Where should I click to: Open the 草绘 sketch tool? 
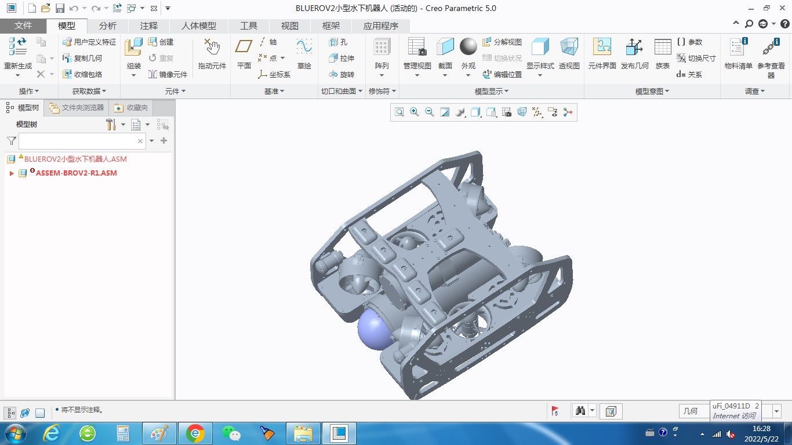[304, 48]
